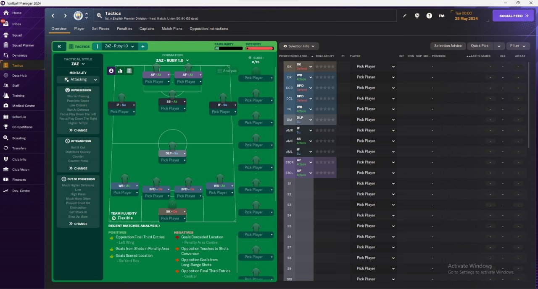Expand the arrow beside Quick Pick
Viewport: 538px width, 289px height.
pos(499,46)
